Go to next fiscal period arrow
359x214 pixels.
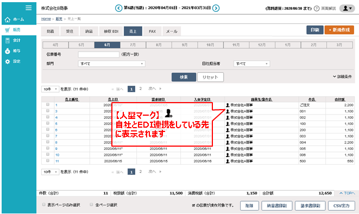216,8
